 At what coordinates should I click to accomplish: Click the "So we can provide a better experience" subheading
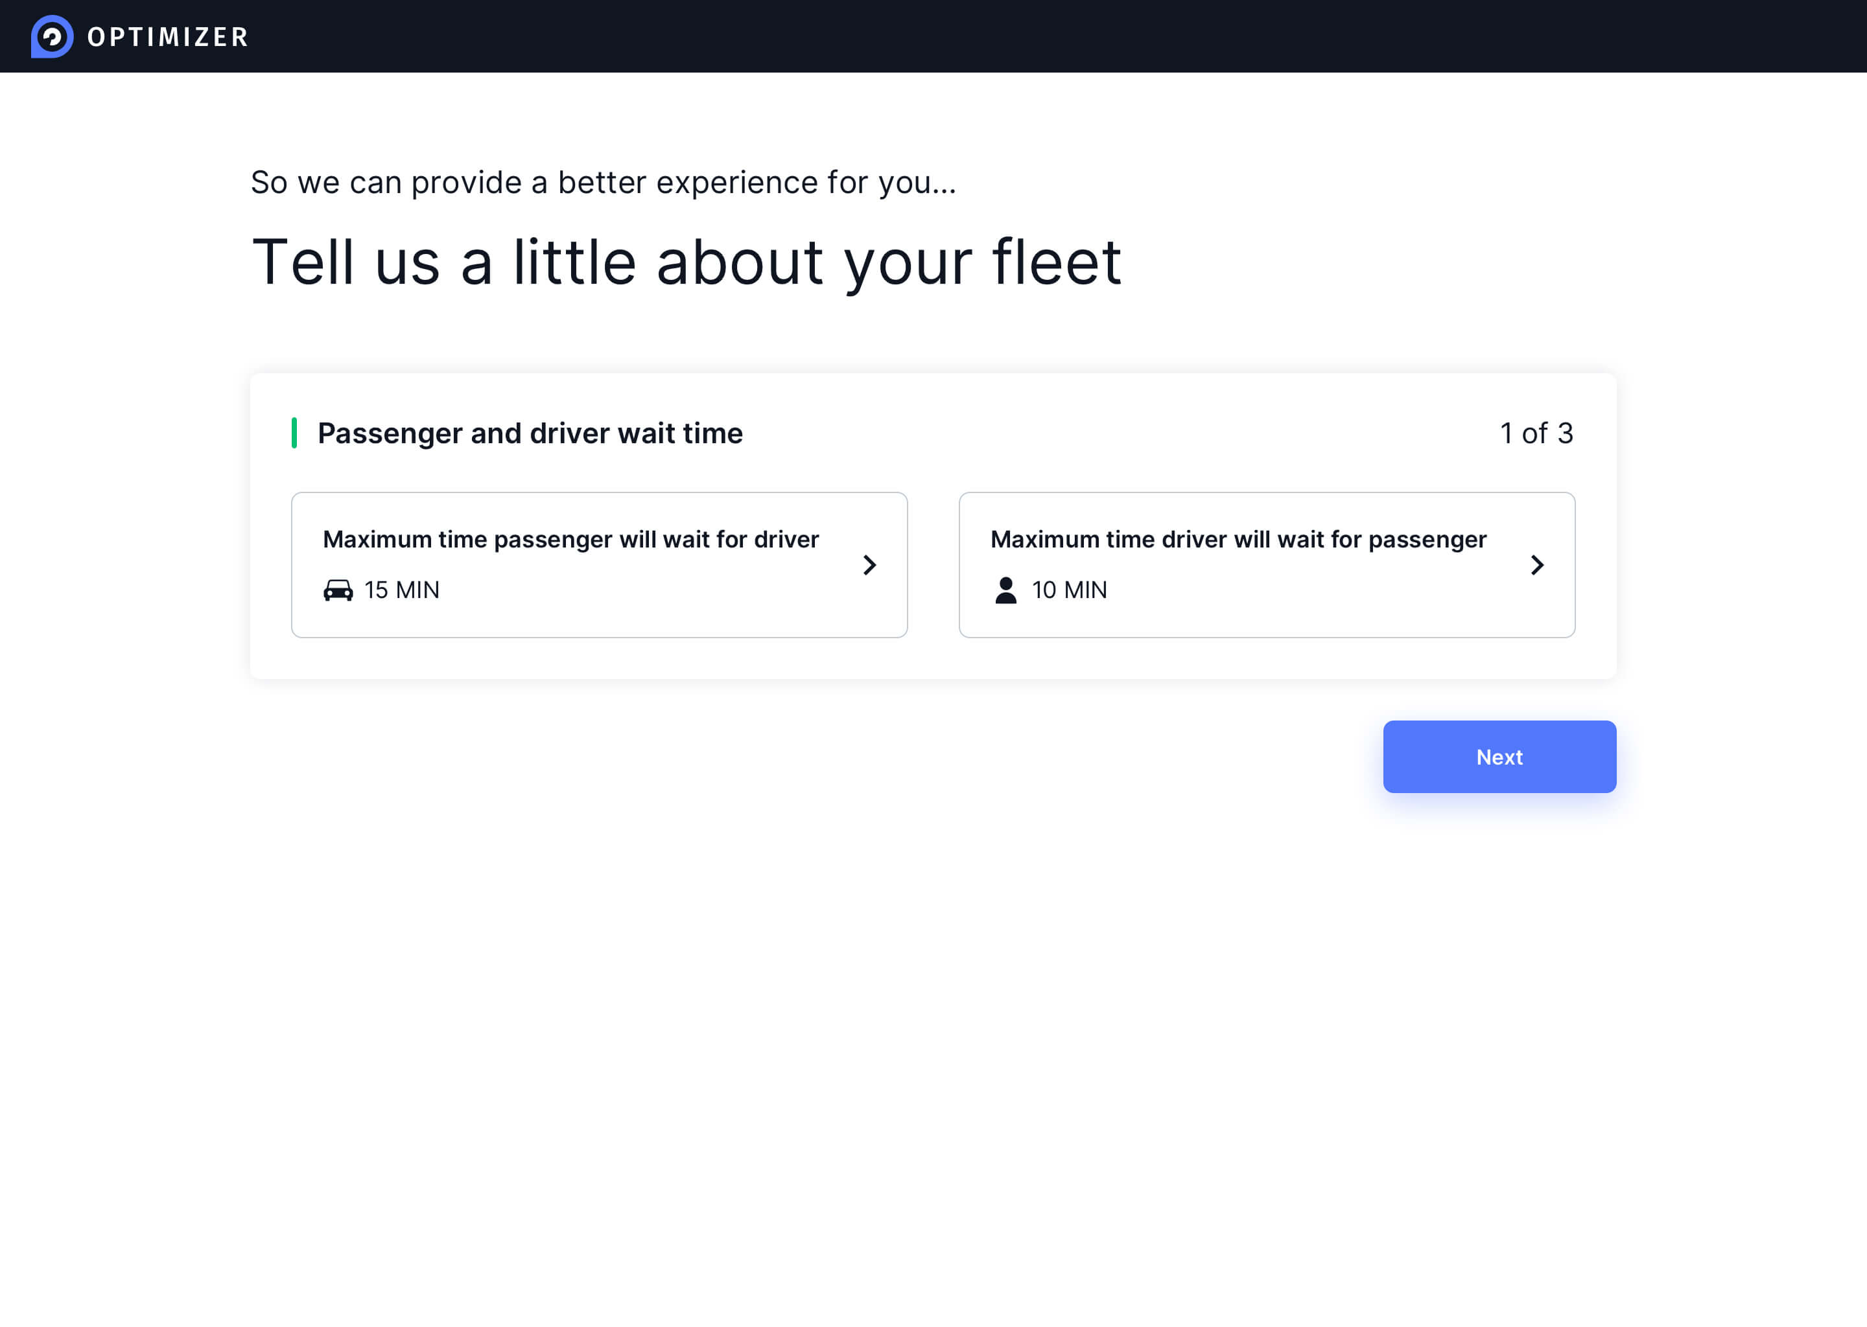tap(604, 182)
